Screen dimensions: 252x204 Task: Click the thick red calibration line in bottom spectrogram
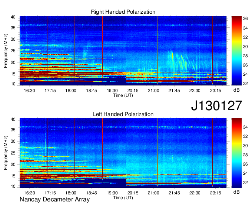[x=102, y=148]
